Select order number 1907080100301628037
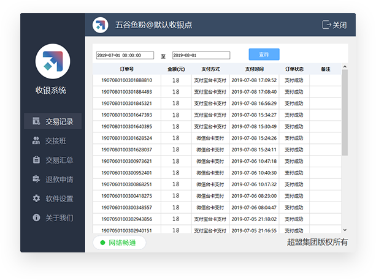Screen dimensions: 376x280 point(126,149)
